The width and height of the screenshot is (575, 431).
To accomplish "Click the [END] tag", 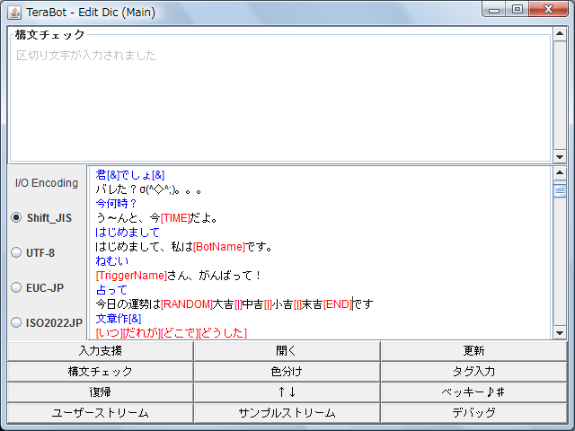I will (338, 304).
